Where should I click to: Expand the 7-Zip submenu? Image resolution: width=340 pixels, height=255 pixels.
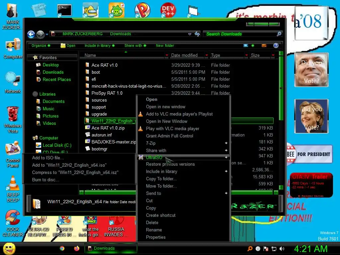click(x=183, y=143)
